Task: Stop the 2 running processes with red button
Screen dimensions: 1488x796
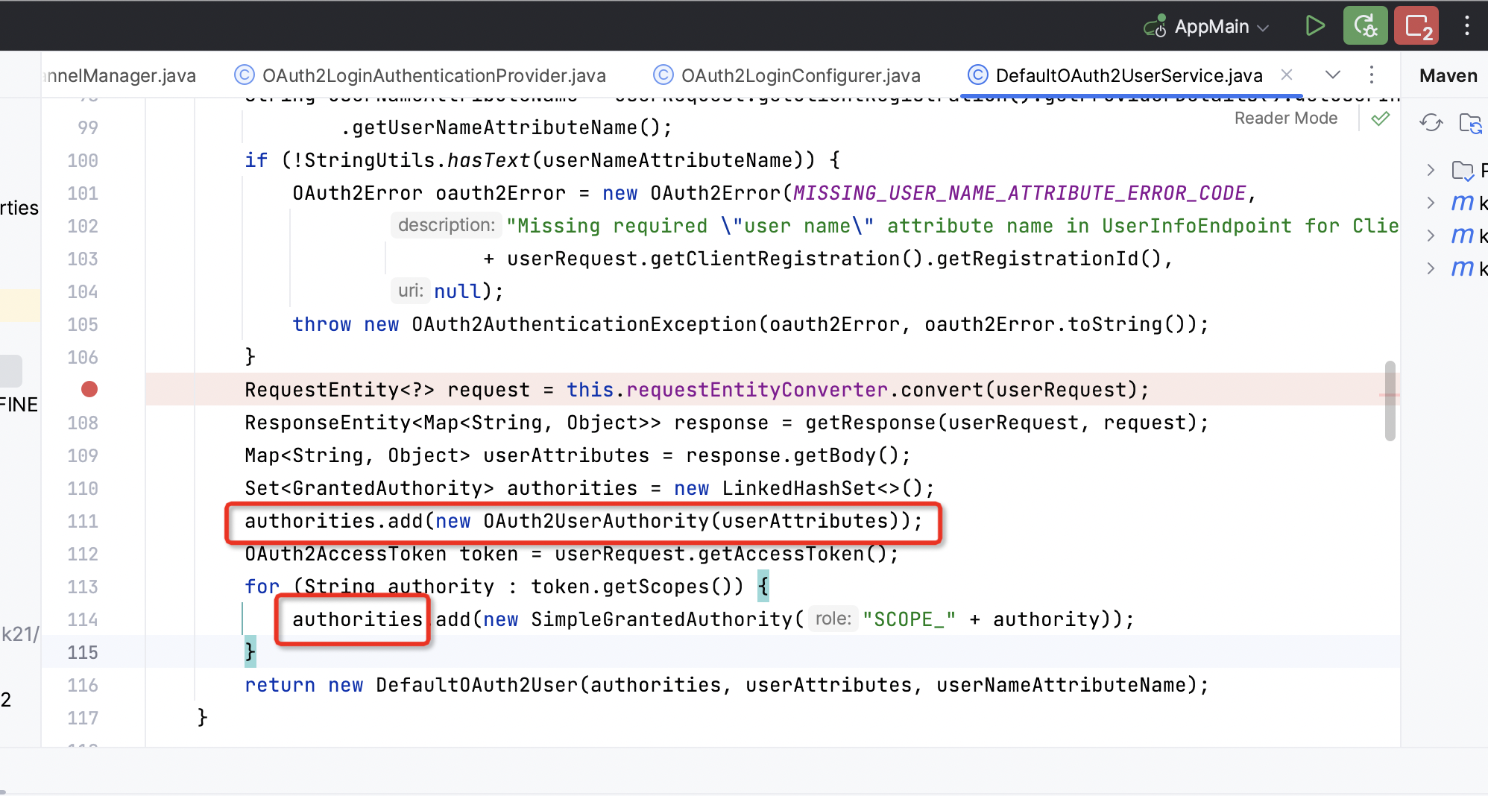Action: pos(1415,25)
